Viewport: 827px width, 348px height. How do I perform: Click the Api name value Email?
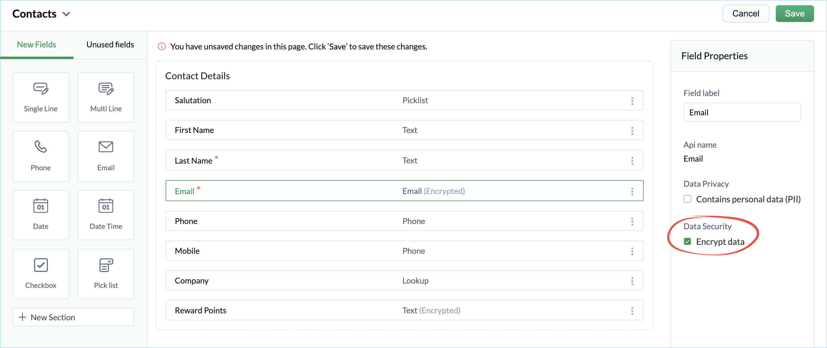click(x=693, y=159)
